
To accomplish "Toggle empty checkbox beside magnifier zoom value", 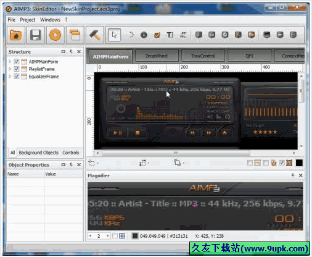I will click(115, 236).
